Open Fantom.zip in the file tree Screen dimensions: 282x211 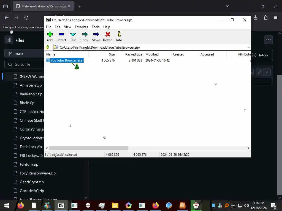29,164
